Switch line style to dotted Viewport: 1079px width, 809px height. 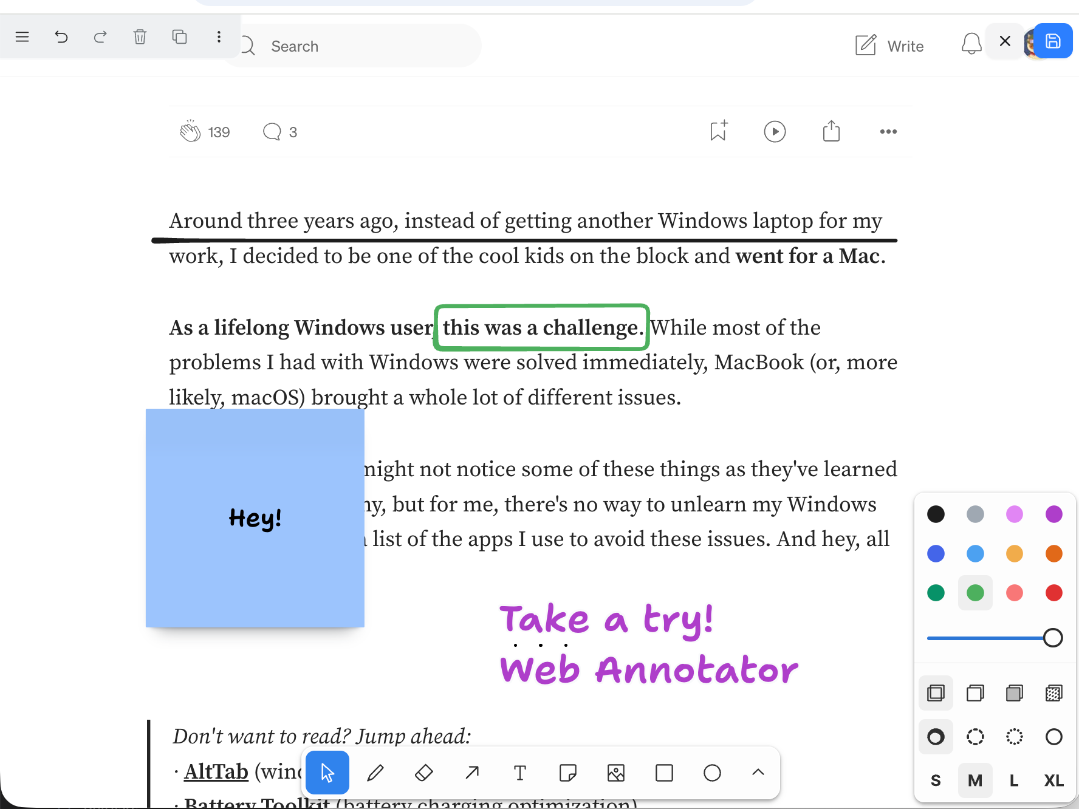(1014, 737)
